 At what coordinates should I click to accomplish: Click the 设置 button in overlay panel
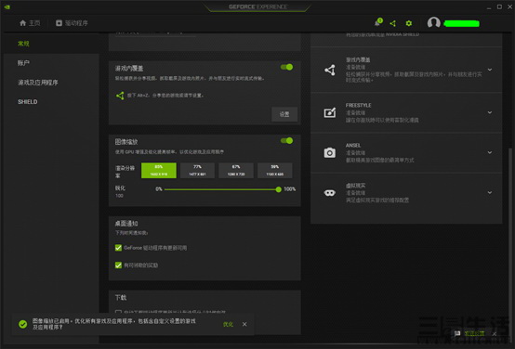click(284, 114)
